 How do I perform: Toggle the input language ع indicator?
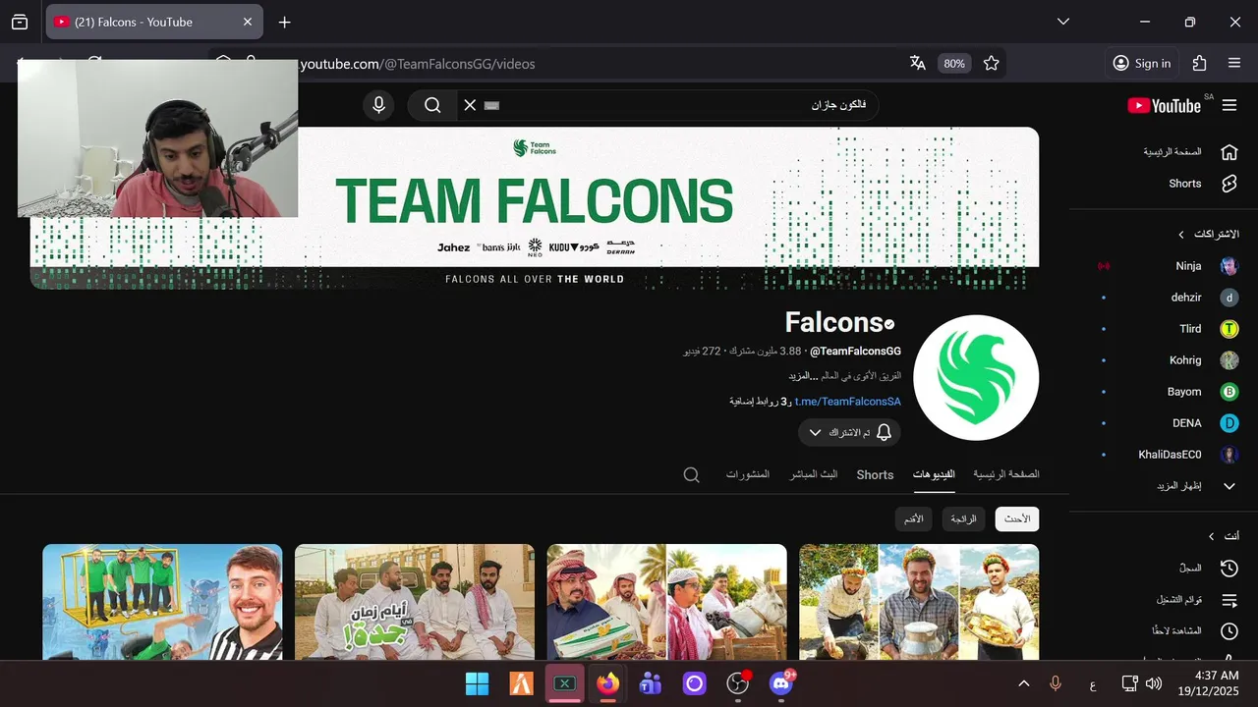click(x=1093, y=684)
